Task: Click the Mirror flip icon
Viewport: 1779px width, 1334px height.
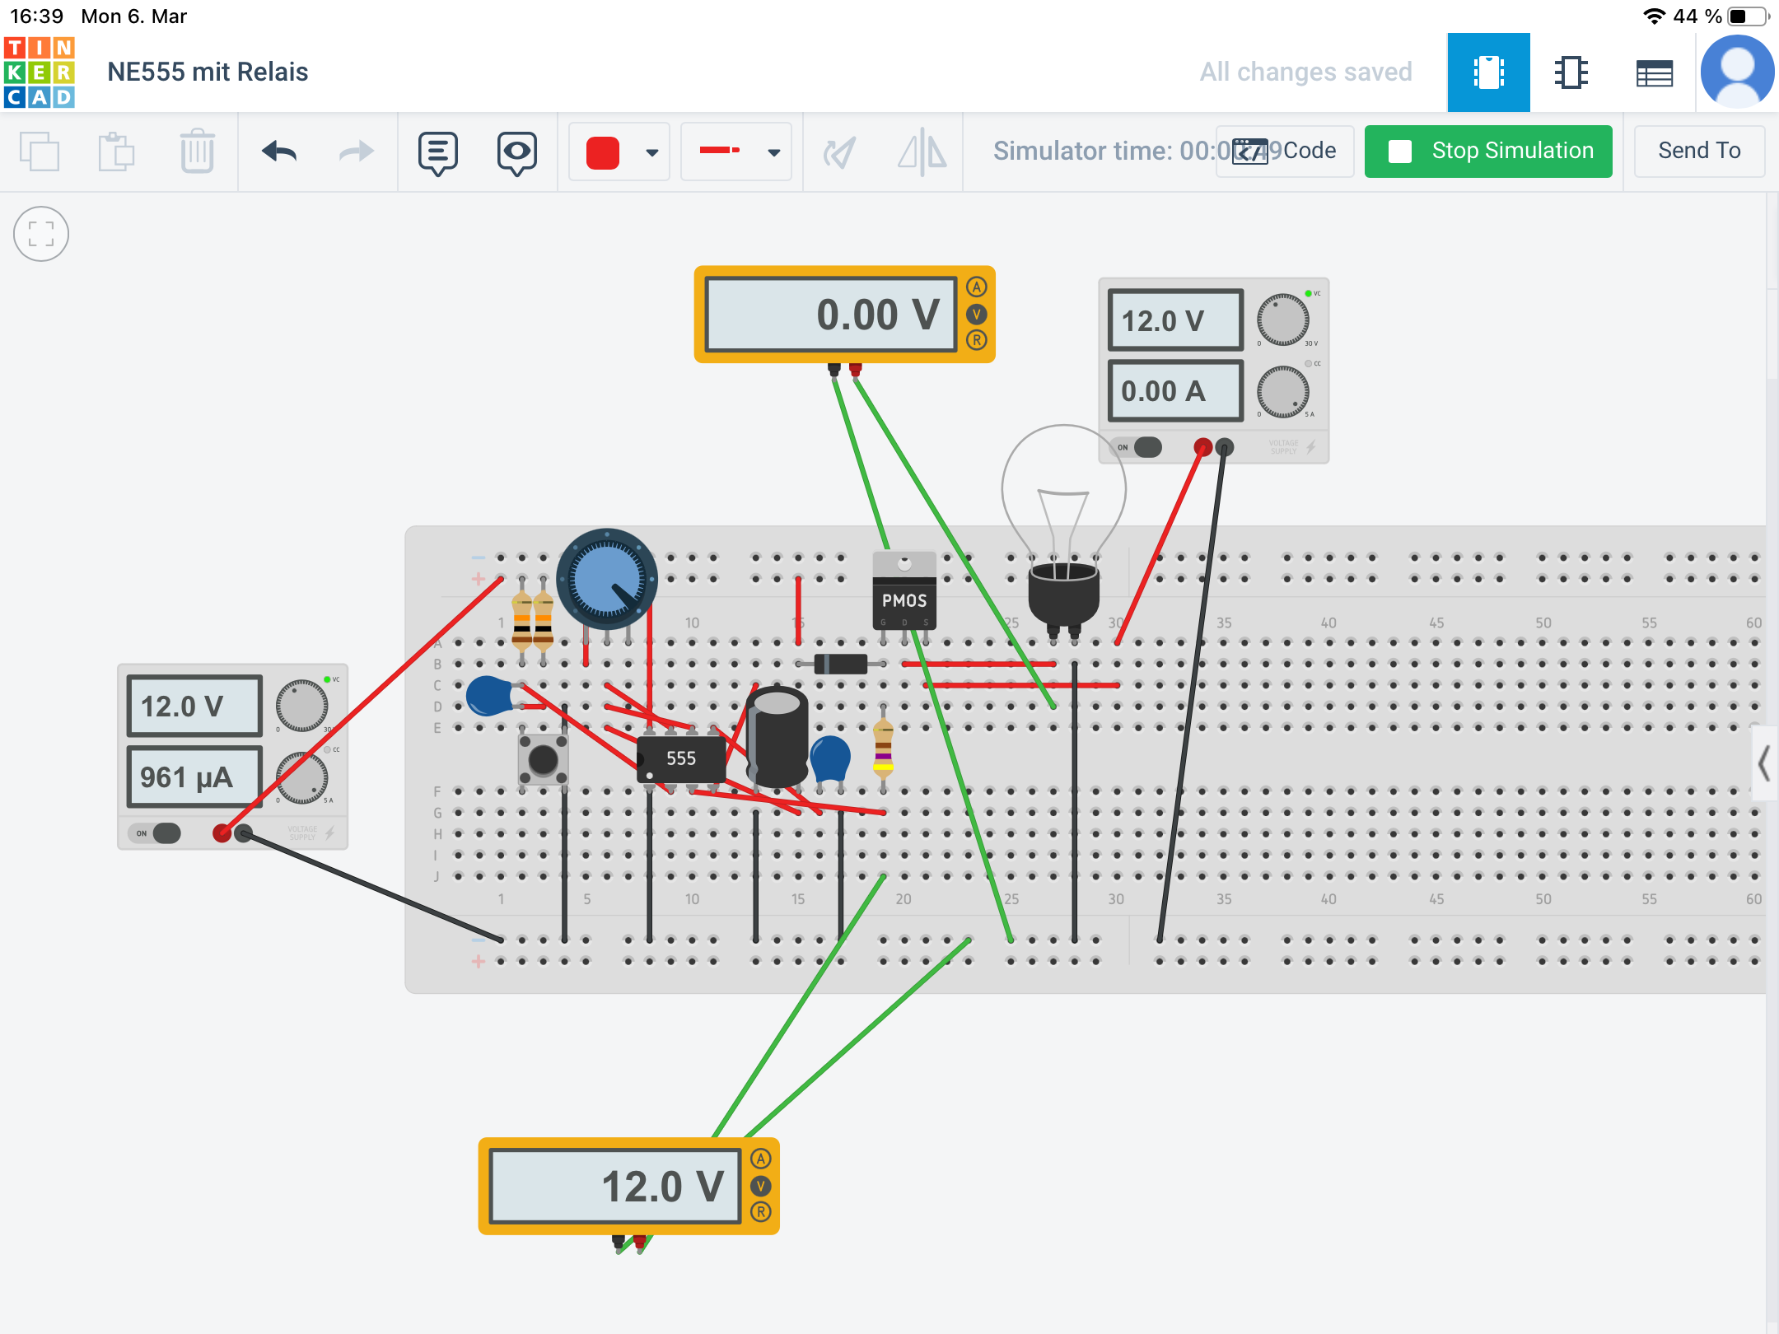Action: pyautogui.click(x=922, y=152)
